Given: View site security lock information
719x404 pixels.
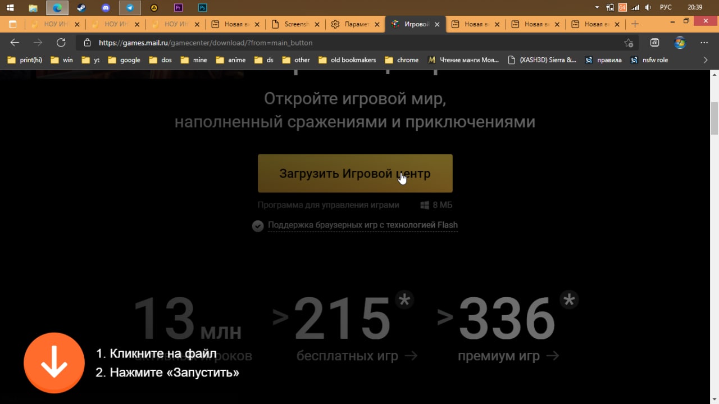Looking at the screenshot, I should click(x=87, y=43).
